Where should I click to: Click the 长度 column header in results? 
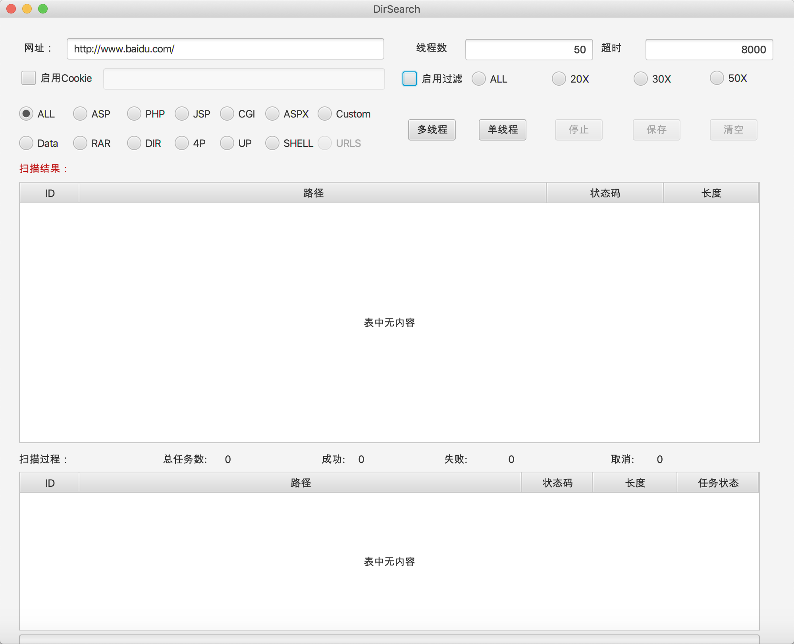(711, 193)
